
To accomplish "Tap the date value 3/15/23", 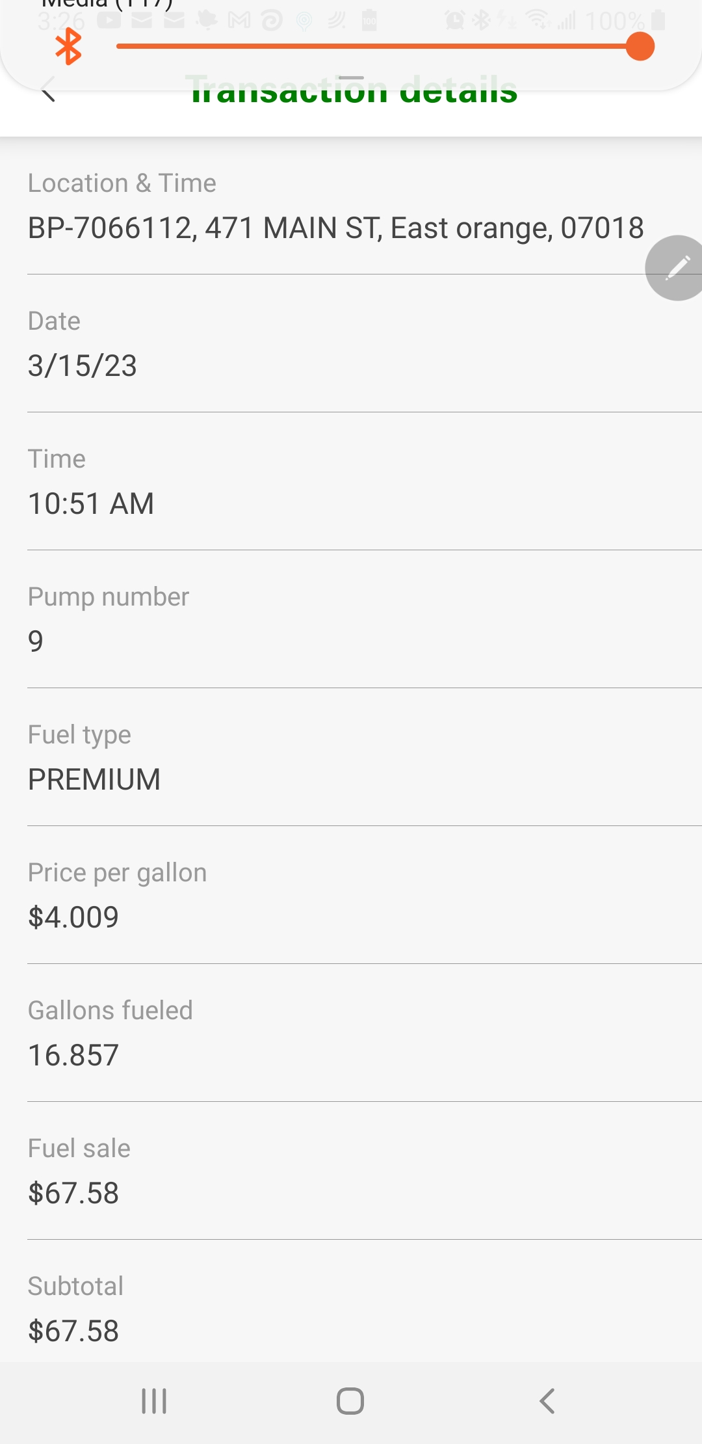I will (x=83, y=366).
